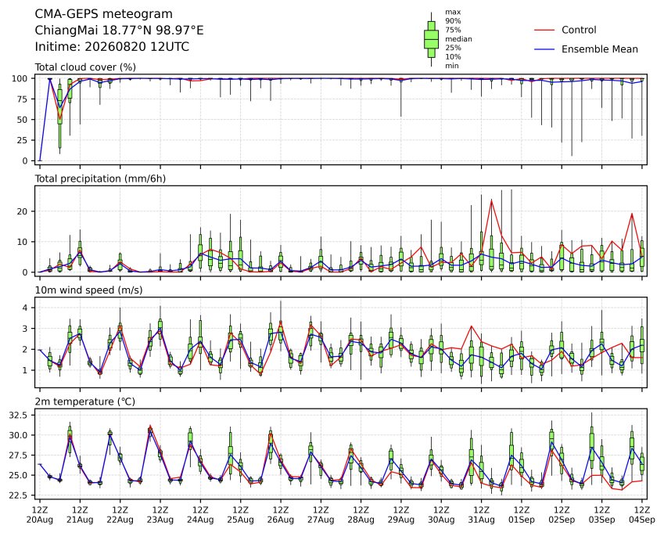
Task: Click the 32.5 temperature axis label
Action: (18, 416)
